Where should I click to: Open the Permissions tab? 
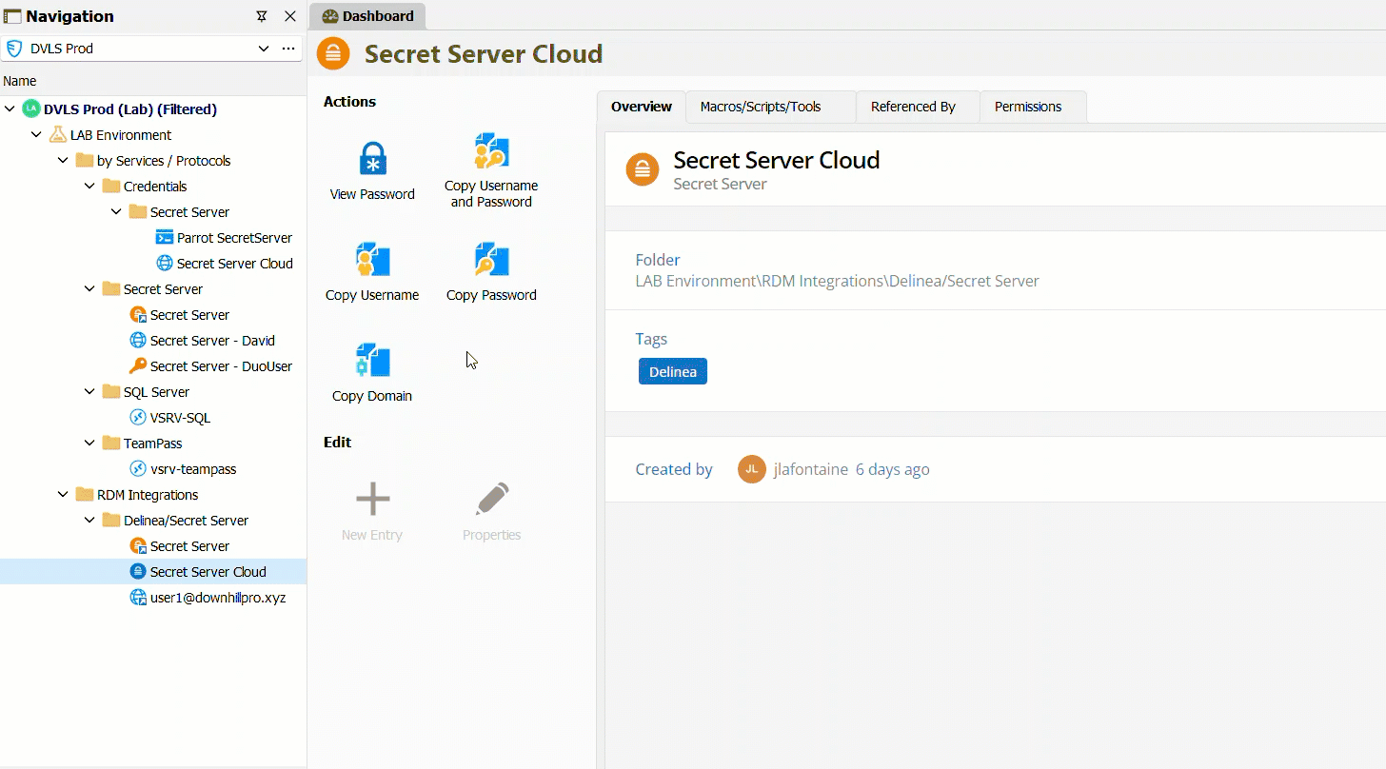pos(1027,107)
